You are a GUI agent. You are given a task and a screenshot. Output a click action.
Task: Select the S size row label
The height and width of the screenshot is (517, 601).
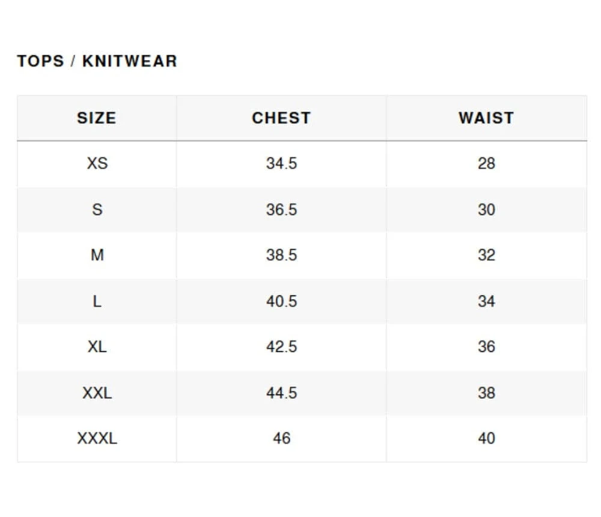(x=97, y=210)
